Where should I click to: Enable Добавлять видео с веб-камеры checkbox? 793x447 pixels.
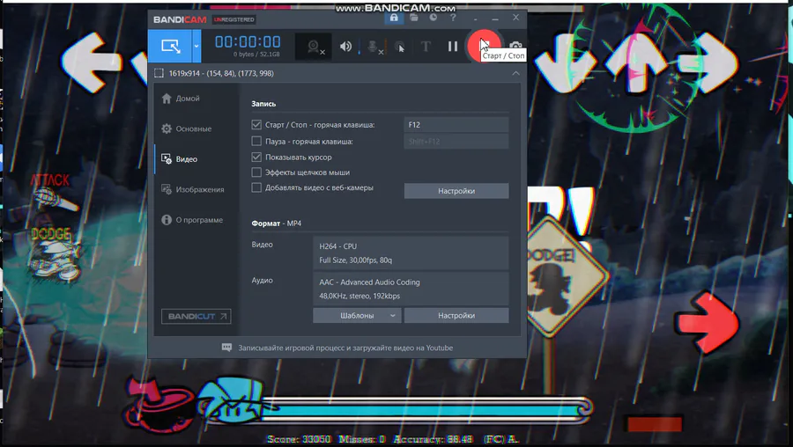256,187
